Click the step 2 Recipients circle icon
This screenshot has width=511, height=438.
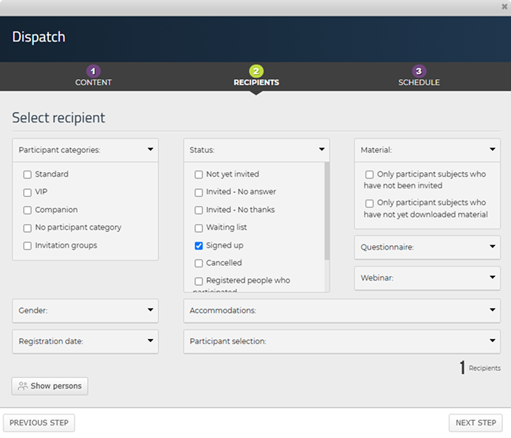256,71
